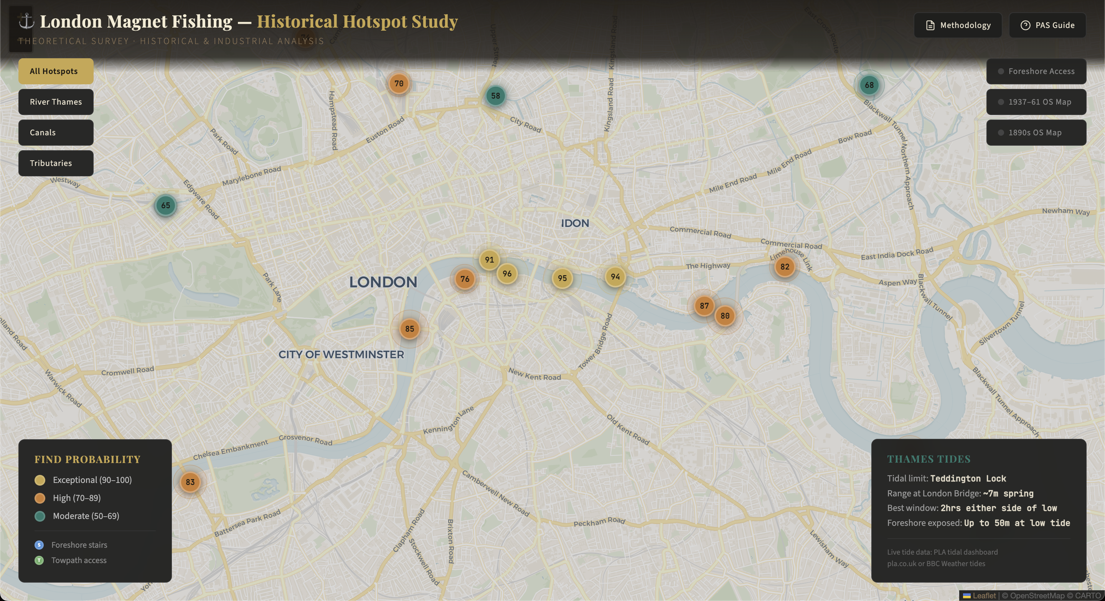Image resolution: width=1105 pixels, height=601 pixels.
Task: Open the Tributaries filter
Action: pyautogui.click(x=56, y=163)
